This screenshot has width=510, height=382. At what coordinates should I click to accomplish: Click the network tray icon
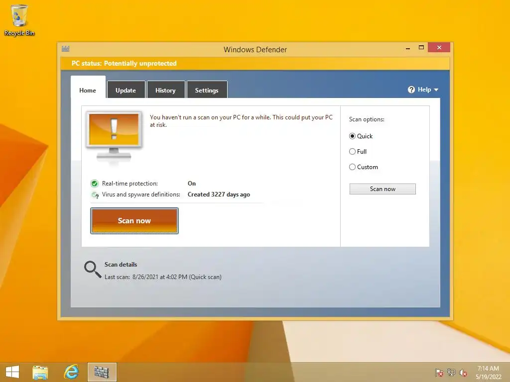click(x=451, y=373)
